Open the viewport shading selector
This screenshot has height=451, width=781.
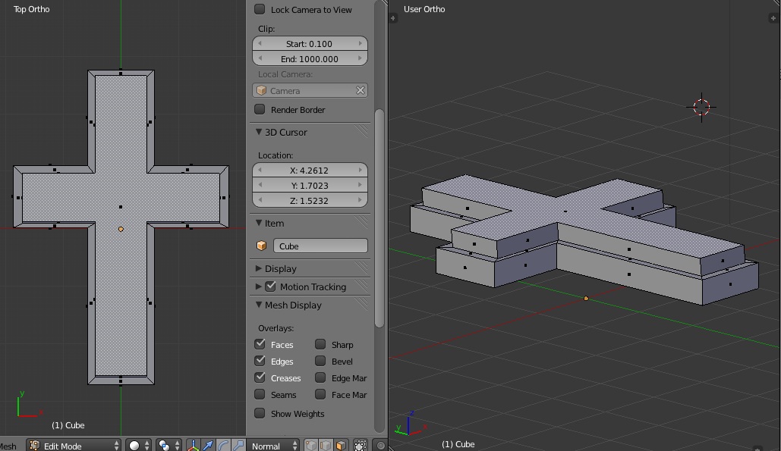(x=138, y=446)
